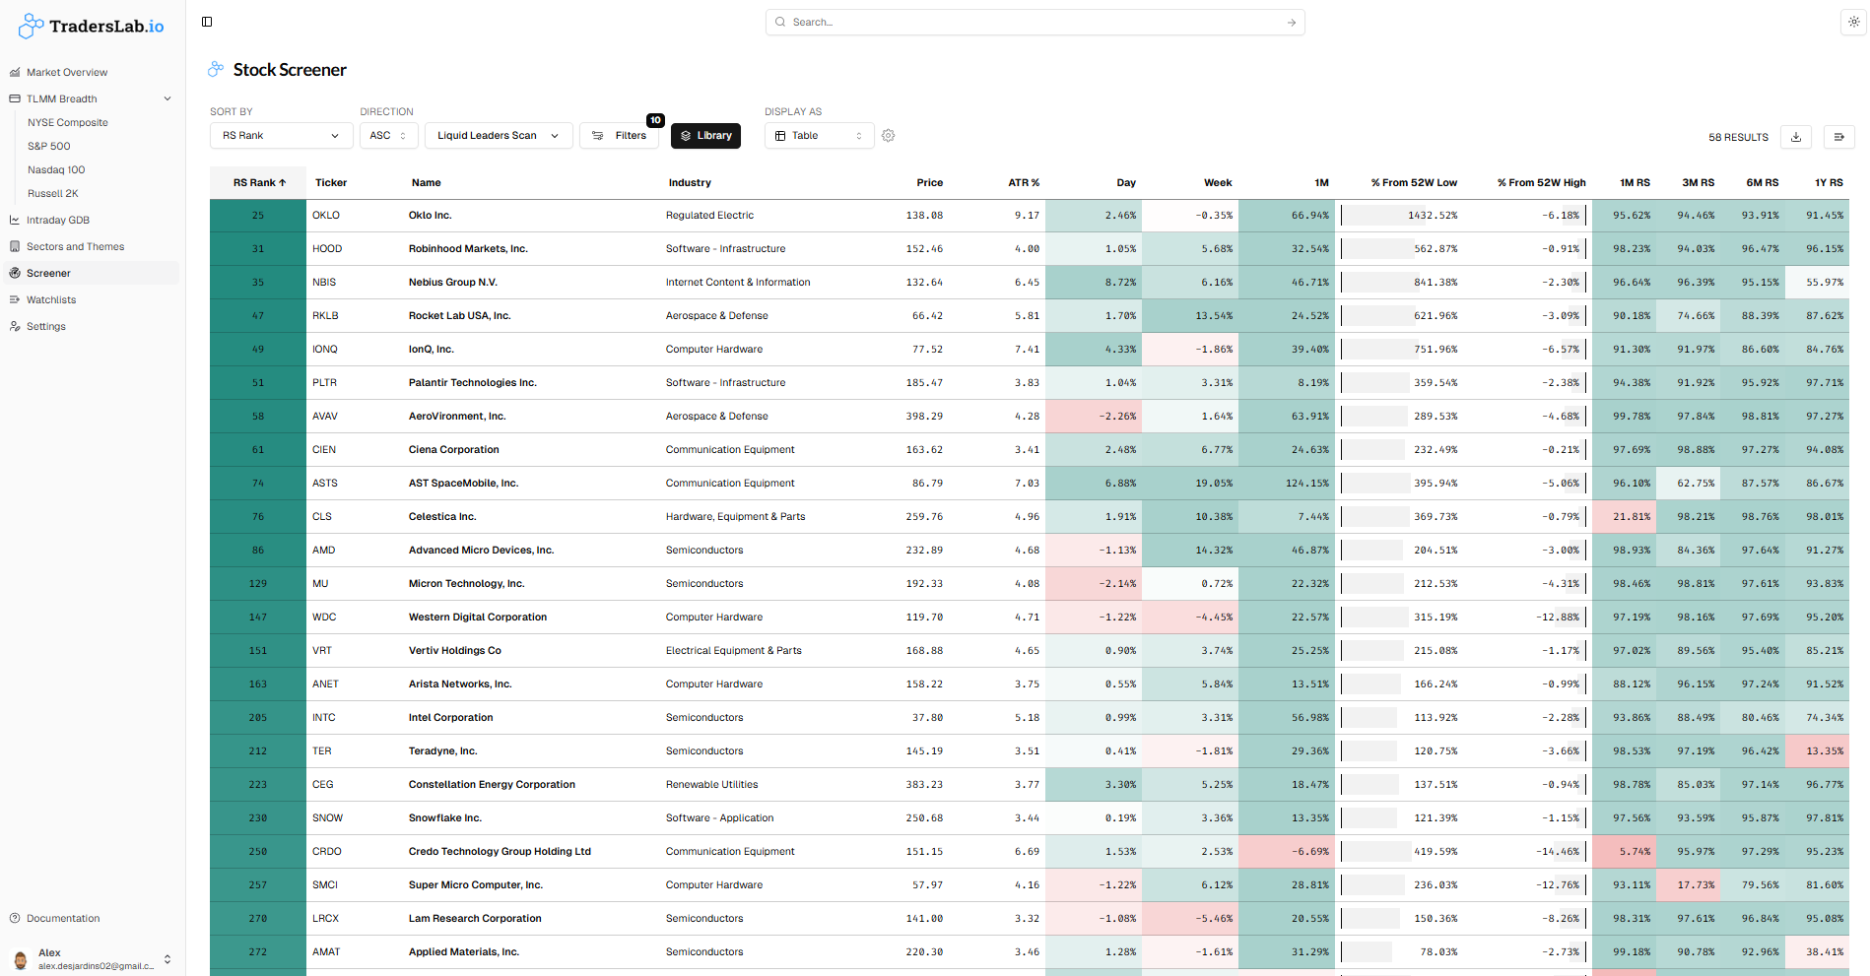Click the OKLO ticker
This screenshot has height=976, width=1870.
click(326, 215)
